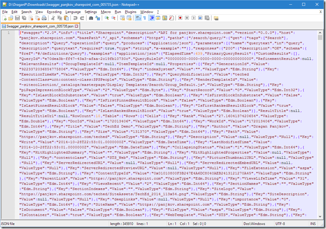This screenshot has height=229, width=326.
Task: Click 'Ln : 1' in the status bar
Action: 172,224
